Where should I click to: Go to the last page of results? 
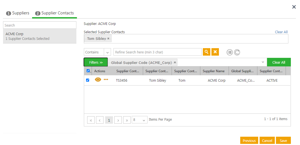(127, 120)
